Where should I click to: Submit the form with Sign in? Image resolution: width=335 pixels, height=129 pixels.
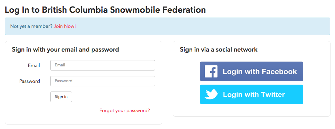point(61,97)
